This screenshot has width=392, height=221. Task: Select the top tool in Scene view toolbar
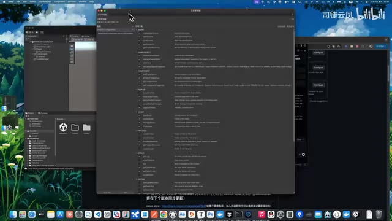point(72,46)
